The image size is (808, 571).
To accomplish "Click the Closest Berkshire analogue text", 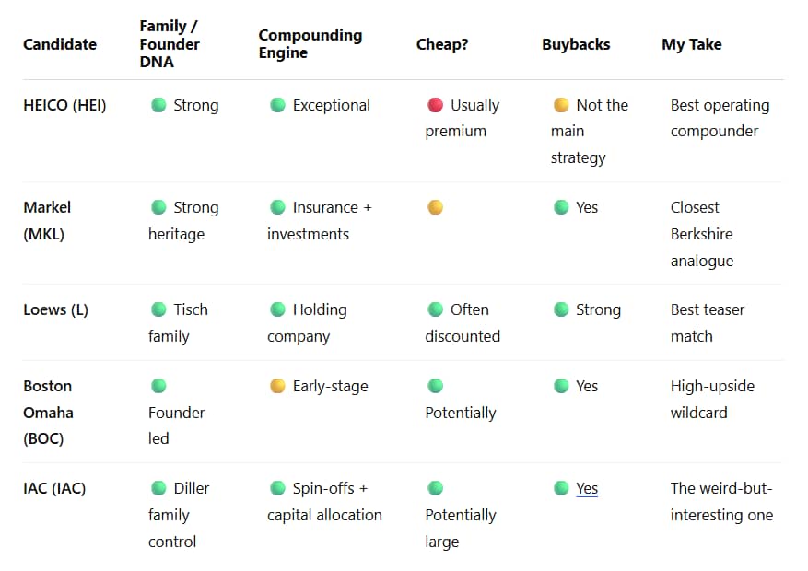I will coord(701,234).
